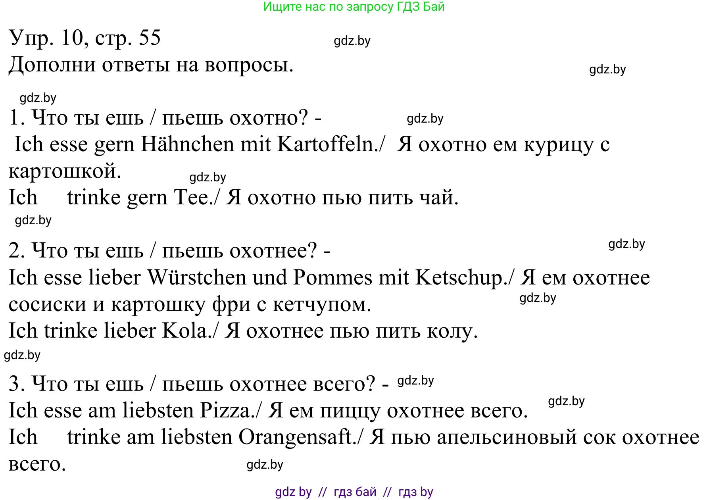
Task: Click the 'Ich trinke gern Tee' sentence
Action: pos(111,197)
